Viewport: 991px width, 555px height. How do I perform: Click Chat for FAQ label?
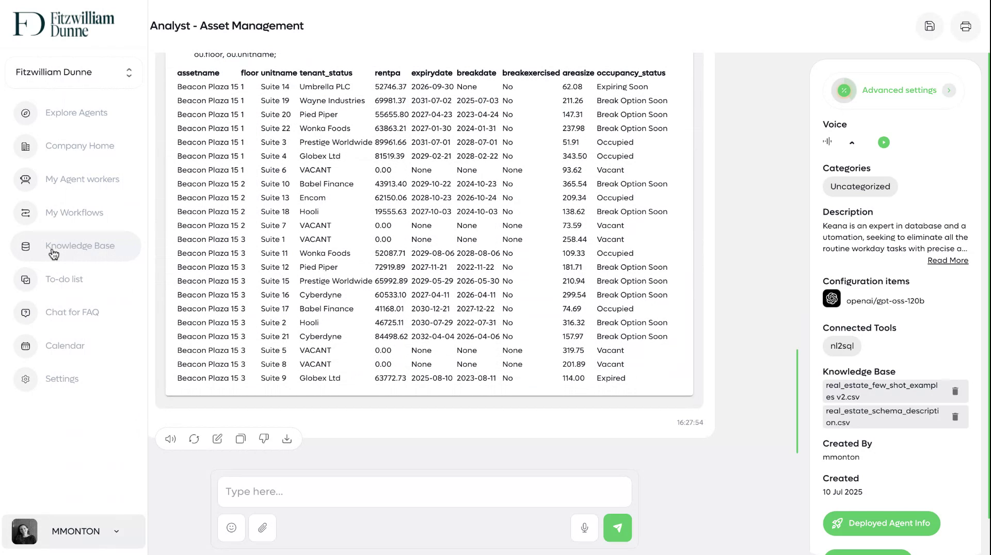point(72,312)
